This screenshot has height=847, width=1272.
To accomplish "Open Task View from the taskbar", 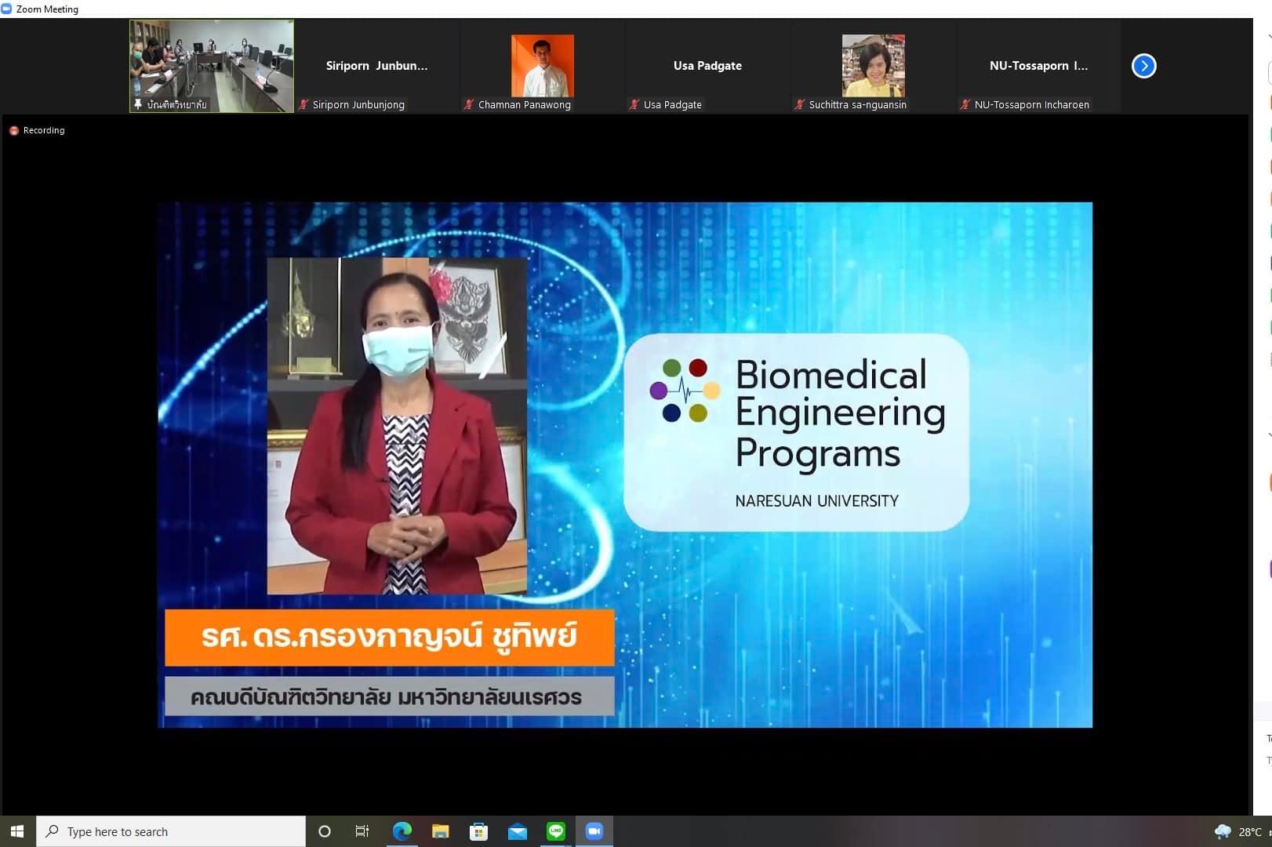I will pos(362,831).
